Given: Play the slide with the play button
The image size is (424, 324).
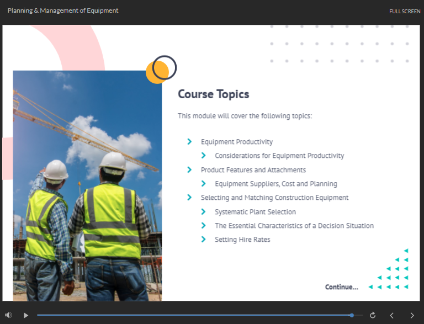Looking at the screenshot, I should 26,315.
